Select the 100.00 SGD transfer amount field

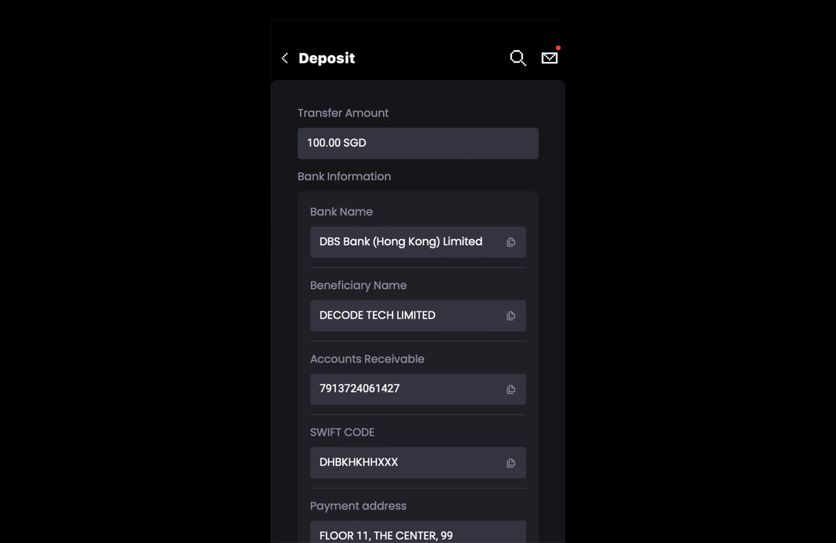(418, 143)
